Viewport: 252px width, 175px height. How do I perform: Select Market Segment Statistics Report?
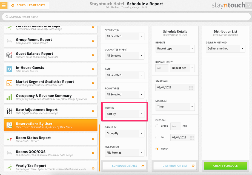51,83
